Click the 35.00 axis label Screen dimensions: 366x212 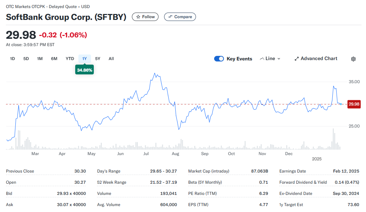tap(354, 82)
